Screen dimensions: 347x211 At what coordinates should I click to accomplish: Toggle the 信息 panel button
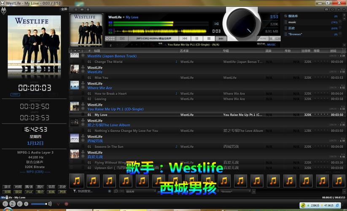(51, 187)
